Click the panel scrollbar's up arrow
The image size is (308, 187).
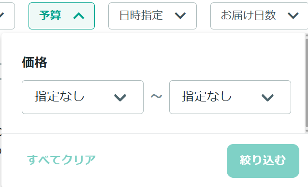coord(307,35)
